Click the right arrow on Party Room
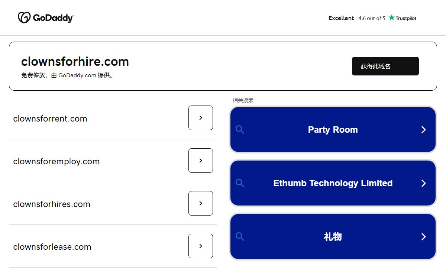Viewport: 446px width, 275px height. coord(423,130)
